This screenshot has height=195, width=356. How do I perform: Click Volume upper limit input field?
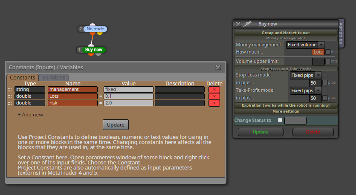(318, 62)
